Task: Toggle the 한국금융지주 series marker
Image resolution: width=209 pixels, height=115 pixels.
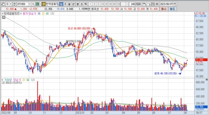Action: (2, 14)
